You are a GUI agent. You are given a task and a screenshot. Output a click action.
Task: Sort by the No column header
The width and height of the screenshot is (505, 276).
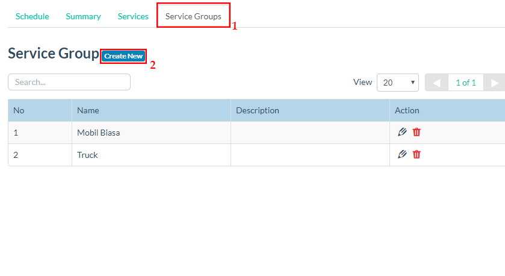tap(19, 110)
